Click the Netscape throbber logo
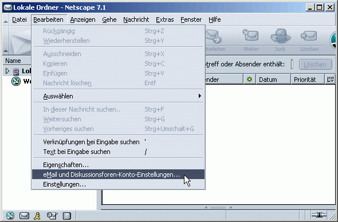338x222 pixels. (333, 40)
